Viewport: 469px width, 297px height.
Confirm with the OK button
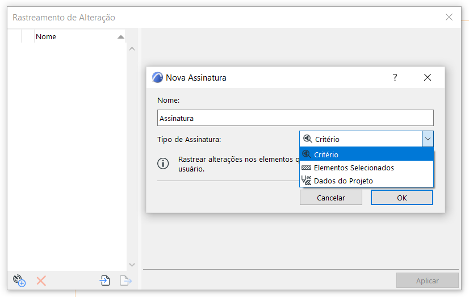pos(401,198)
